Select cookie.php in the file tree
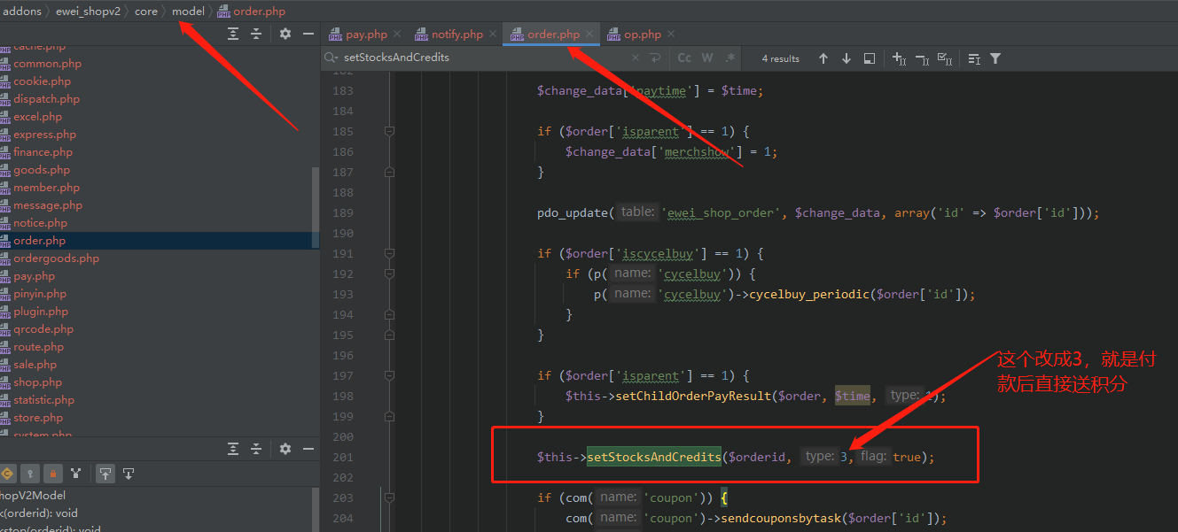Image resolution: width=1178 pixels, height=532 pixels. (42, 81)
